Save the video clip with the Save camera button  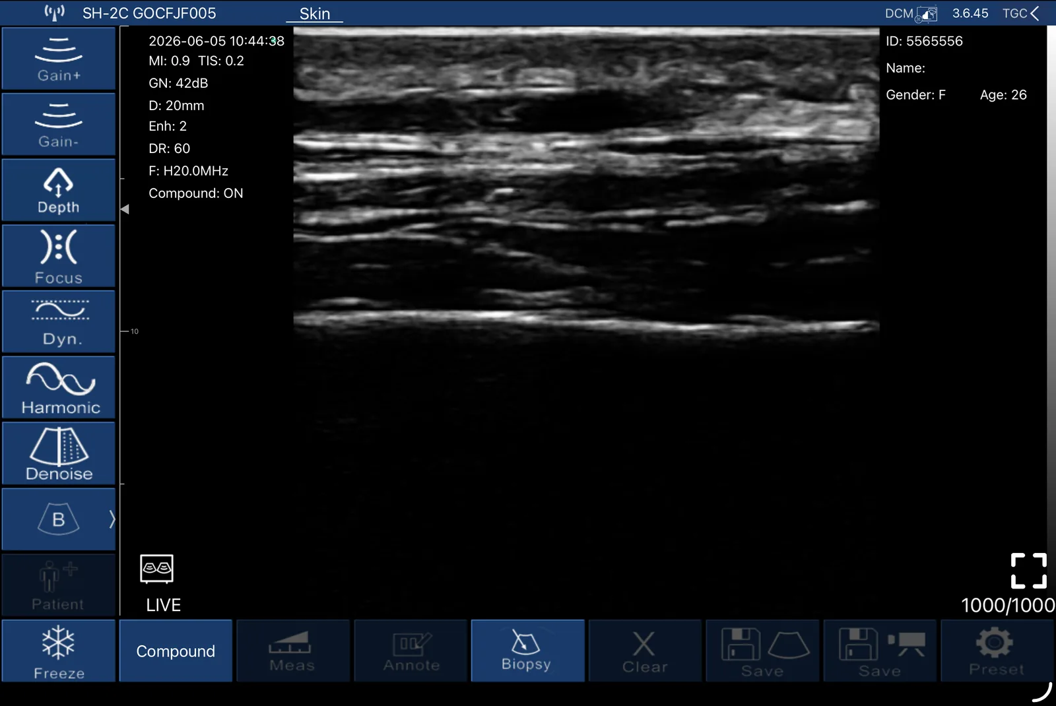880,651
